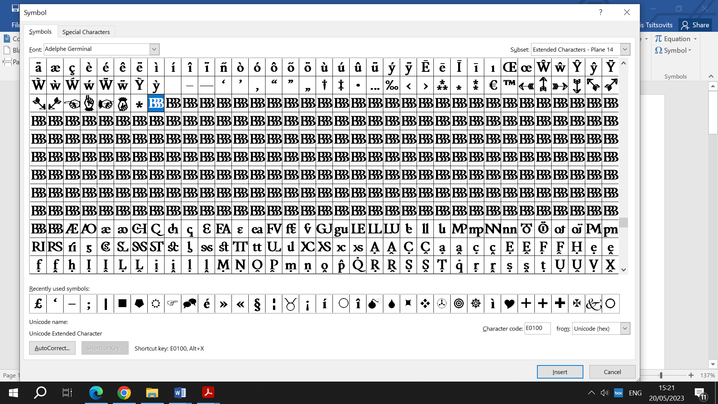Select the heart symbol in recently used row
The height and width of the screenshot is (404, 718).
[509, 304]
